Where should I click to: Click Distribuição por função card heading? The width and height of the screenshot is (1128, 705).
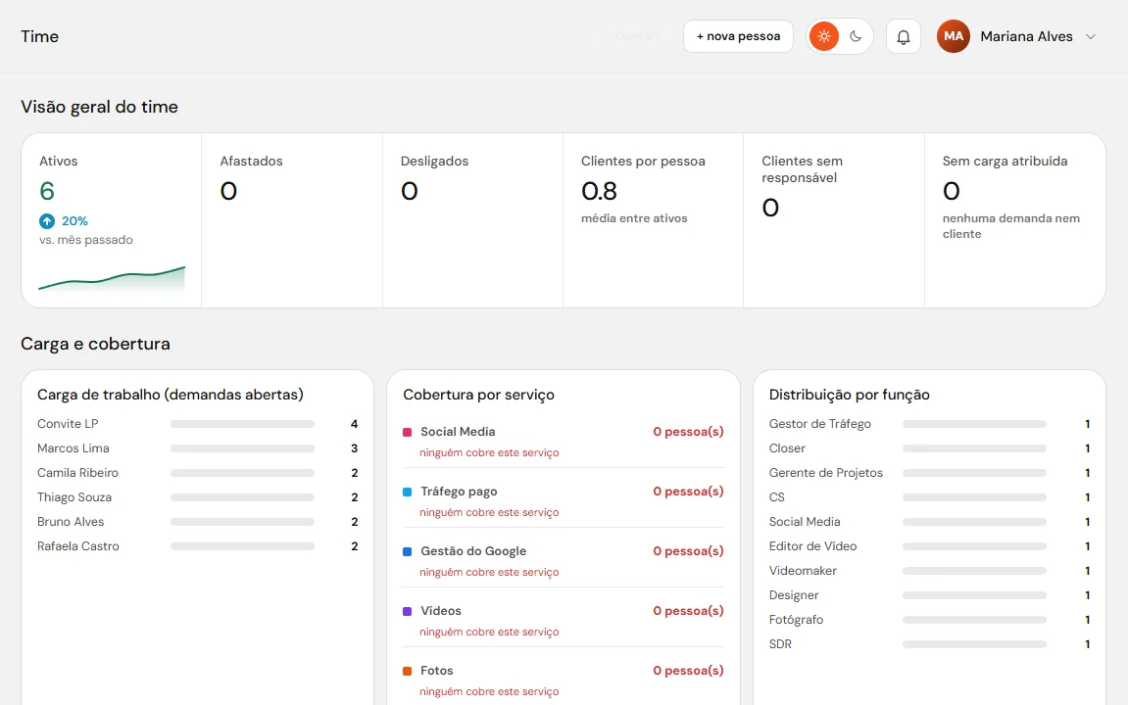849,395
